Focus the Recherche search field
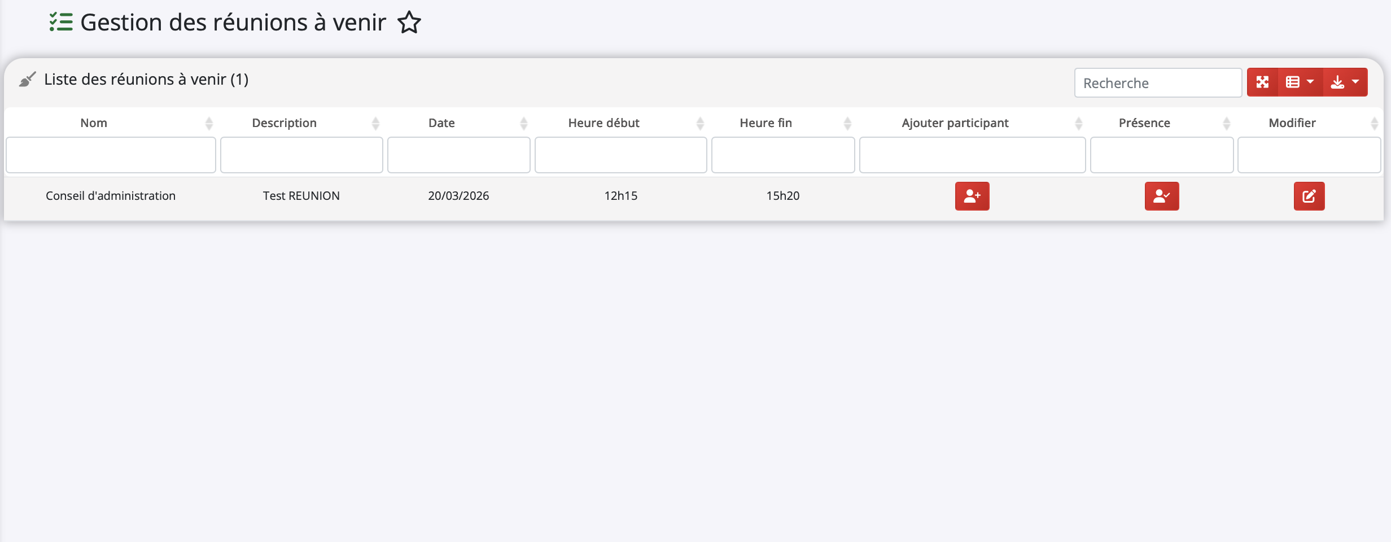Viewport: 1391px width, 542px height. click(1157, 83)
